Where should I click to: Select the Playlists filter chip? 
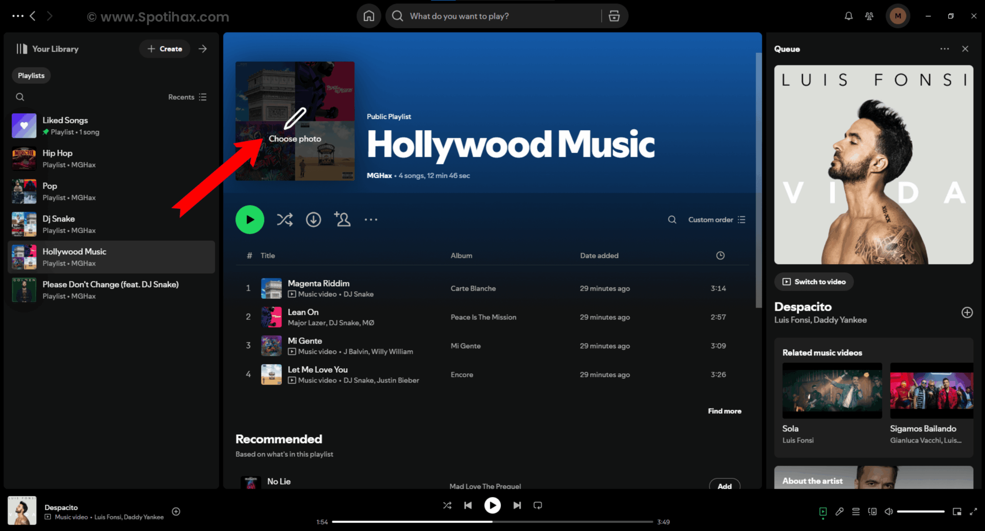pyautogui.click(x=31, y=75)
